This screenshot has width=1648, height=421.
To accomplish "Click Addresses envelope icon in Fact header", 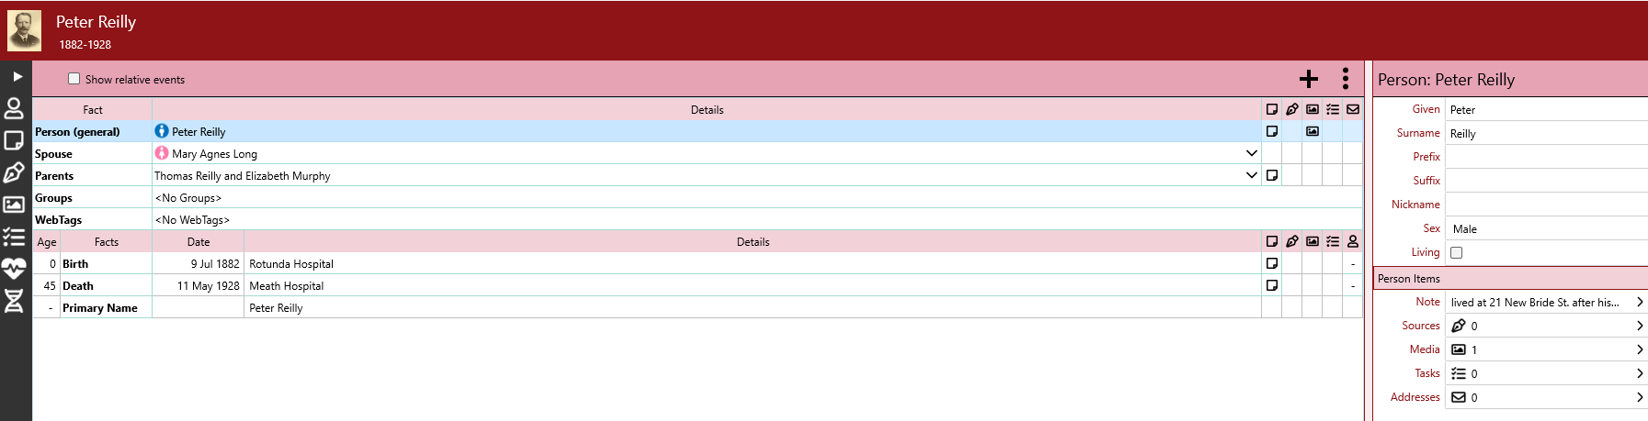I will point(1353,109).
